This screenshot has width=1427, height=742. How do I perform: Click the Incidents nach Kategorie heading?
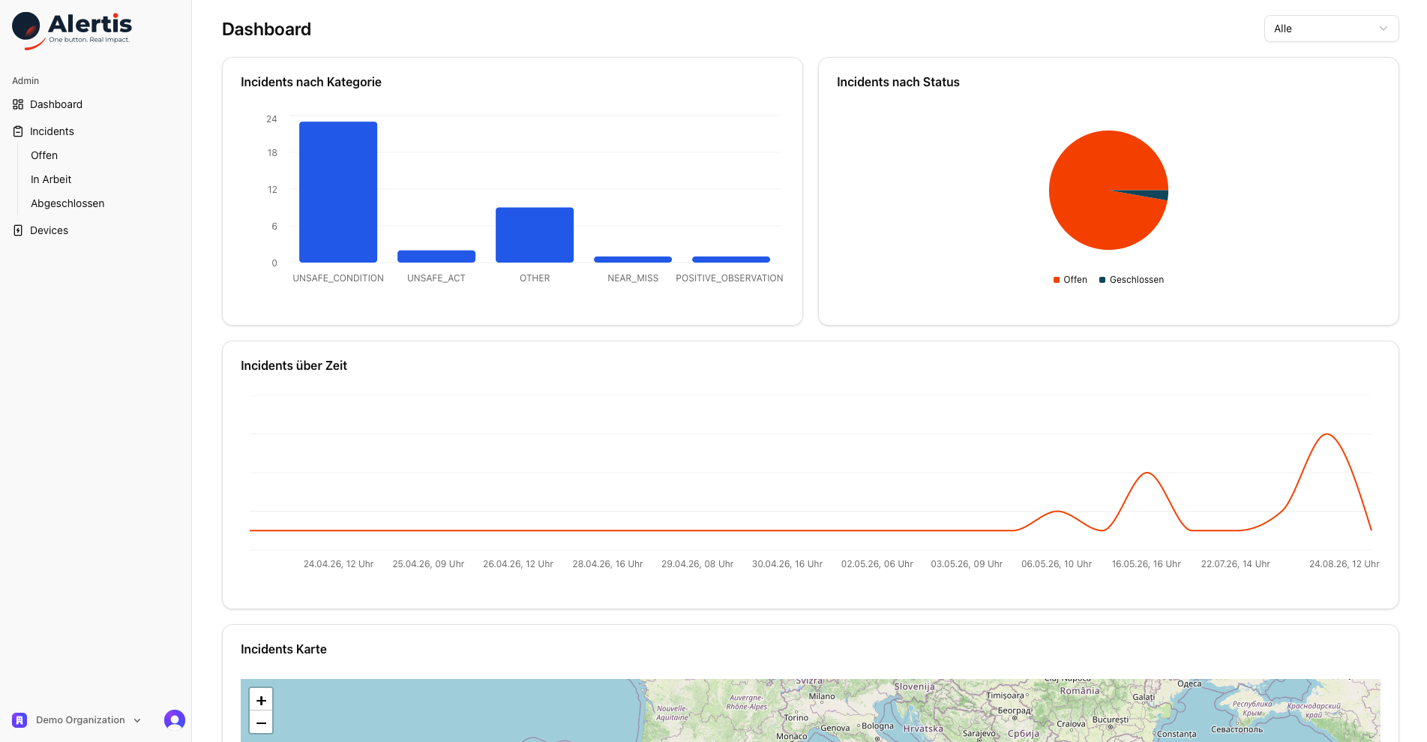[311, 82]
